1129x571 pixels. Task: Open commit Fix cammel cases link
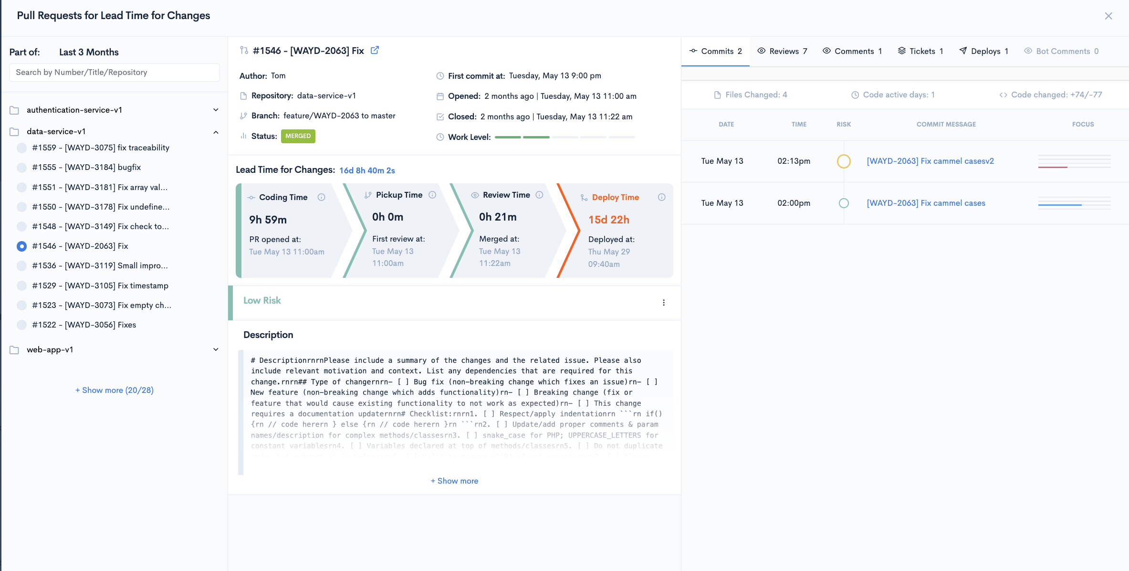(x=926, y=203)
